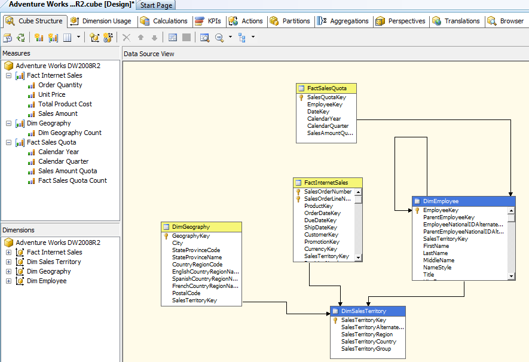
Task: Expand the Dim Employee dimension
Action: [x=9, y=281]
